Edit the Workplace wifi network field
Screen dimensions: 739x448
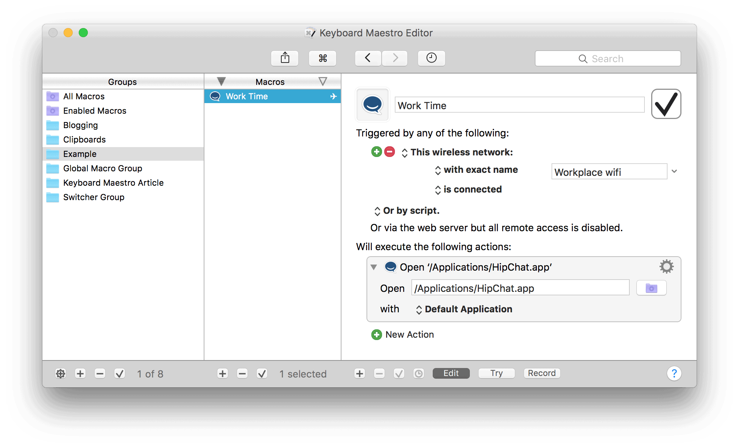(609, 172)
